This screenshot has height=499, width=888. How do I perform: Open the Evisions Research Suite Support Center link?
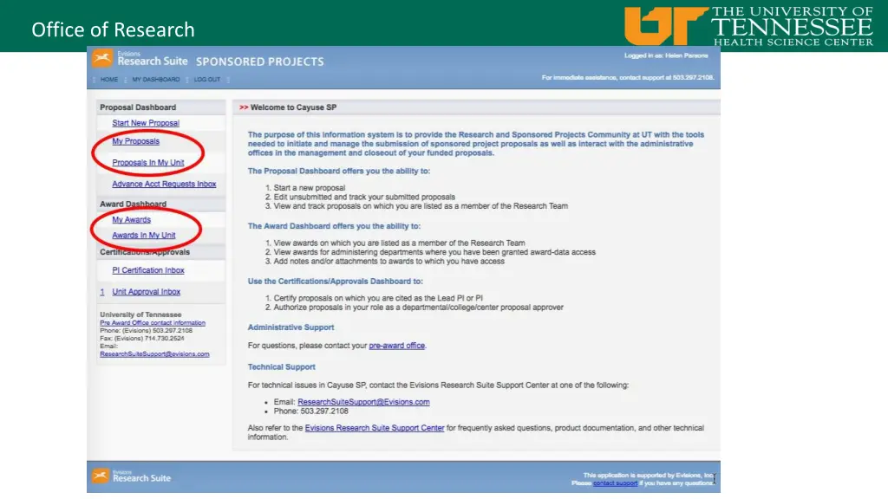[375, 428]
